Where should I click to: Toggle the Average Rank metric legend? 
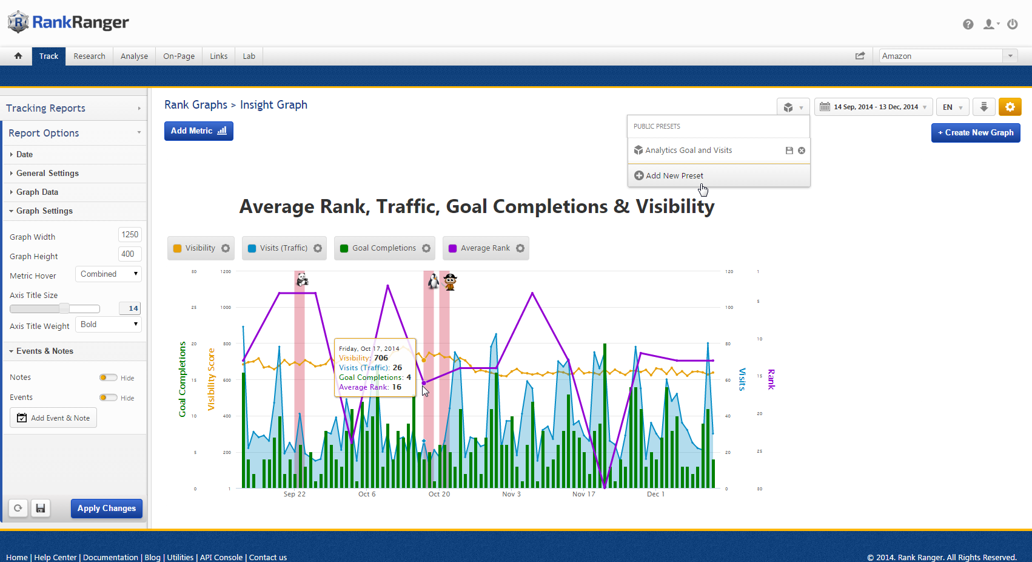[x=479, y=248]
